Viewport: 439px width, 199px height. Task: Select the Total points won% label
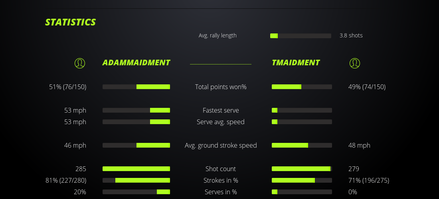coord(221,87)
